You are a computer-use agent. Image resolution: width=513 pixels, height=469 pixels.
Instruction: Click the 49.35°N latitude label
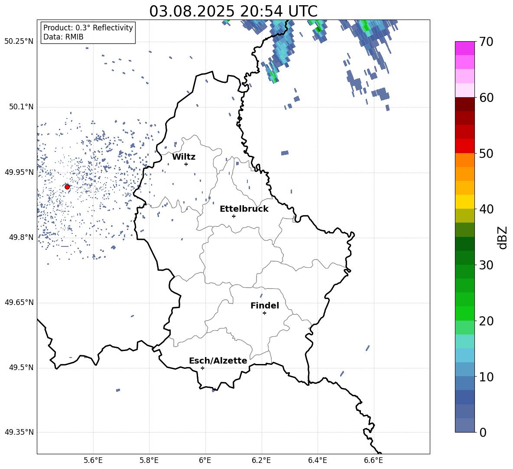pyautogui.click(x=19, y=432)
